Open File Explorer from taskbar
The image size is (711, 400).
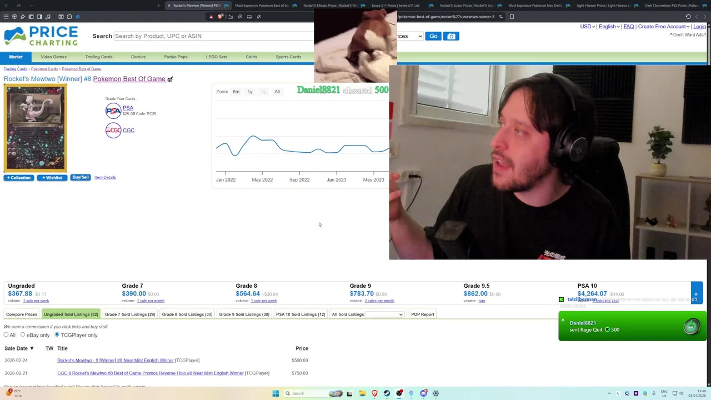[362, 393]
